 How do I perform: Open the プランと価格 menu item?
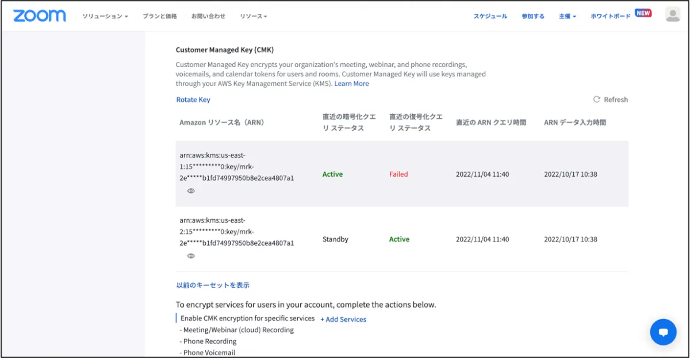pyautogui.click(x=160, y=16)
